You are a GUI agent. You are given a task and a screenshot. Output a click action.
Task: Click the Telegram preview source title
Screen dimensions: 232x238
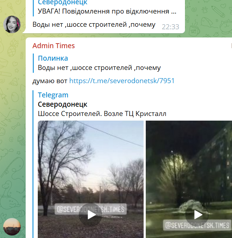[53, 95]
